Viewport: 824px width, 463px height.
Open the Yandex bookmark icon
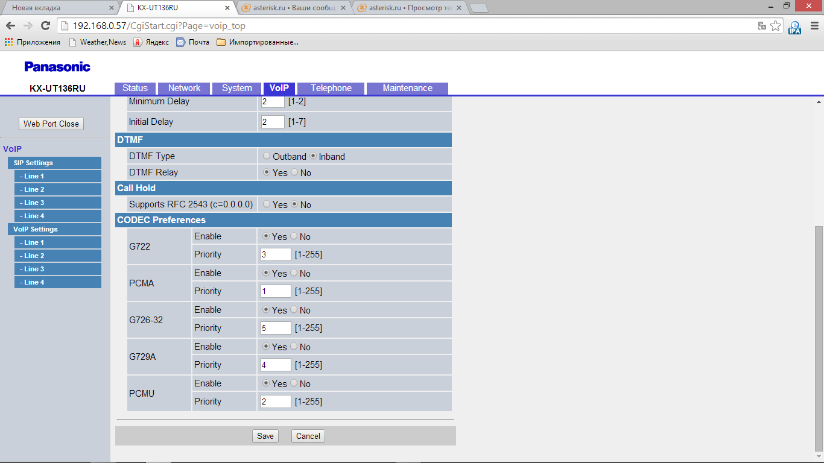coord(138,42)
